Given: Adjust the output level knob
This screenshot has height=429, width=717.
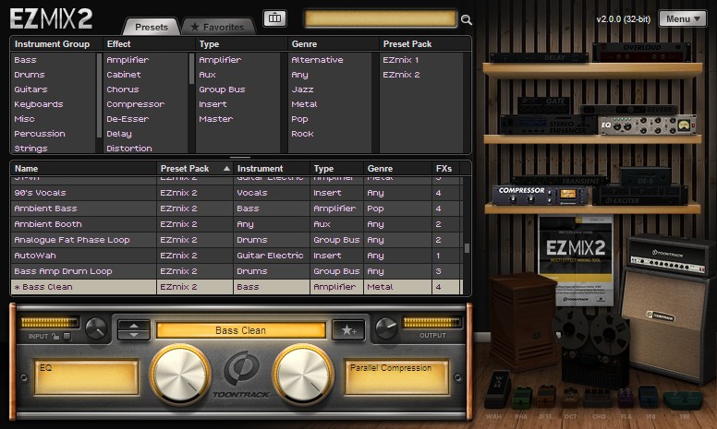Looking at the screenshot, I should [x=386, y=328].
